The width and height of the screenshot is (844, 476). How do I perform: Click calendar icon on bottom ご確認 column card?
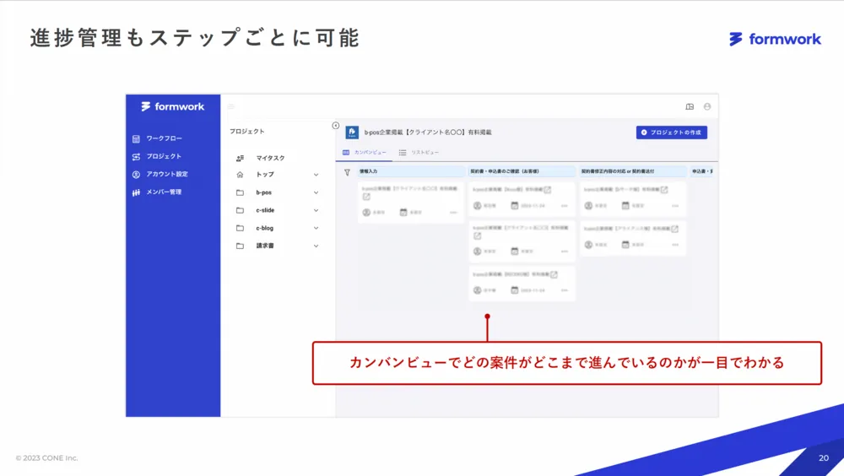point(515,289)
